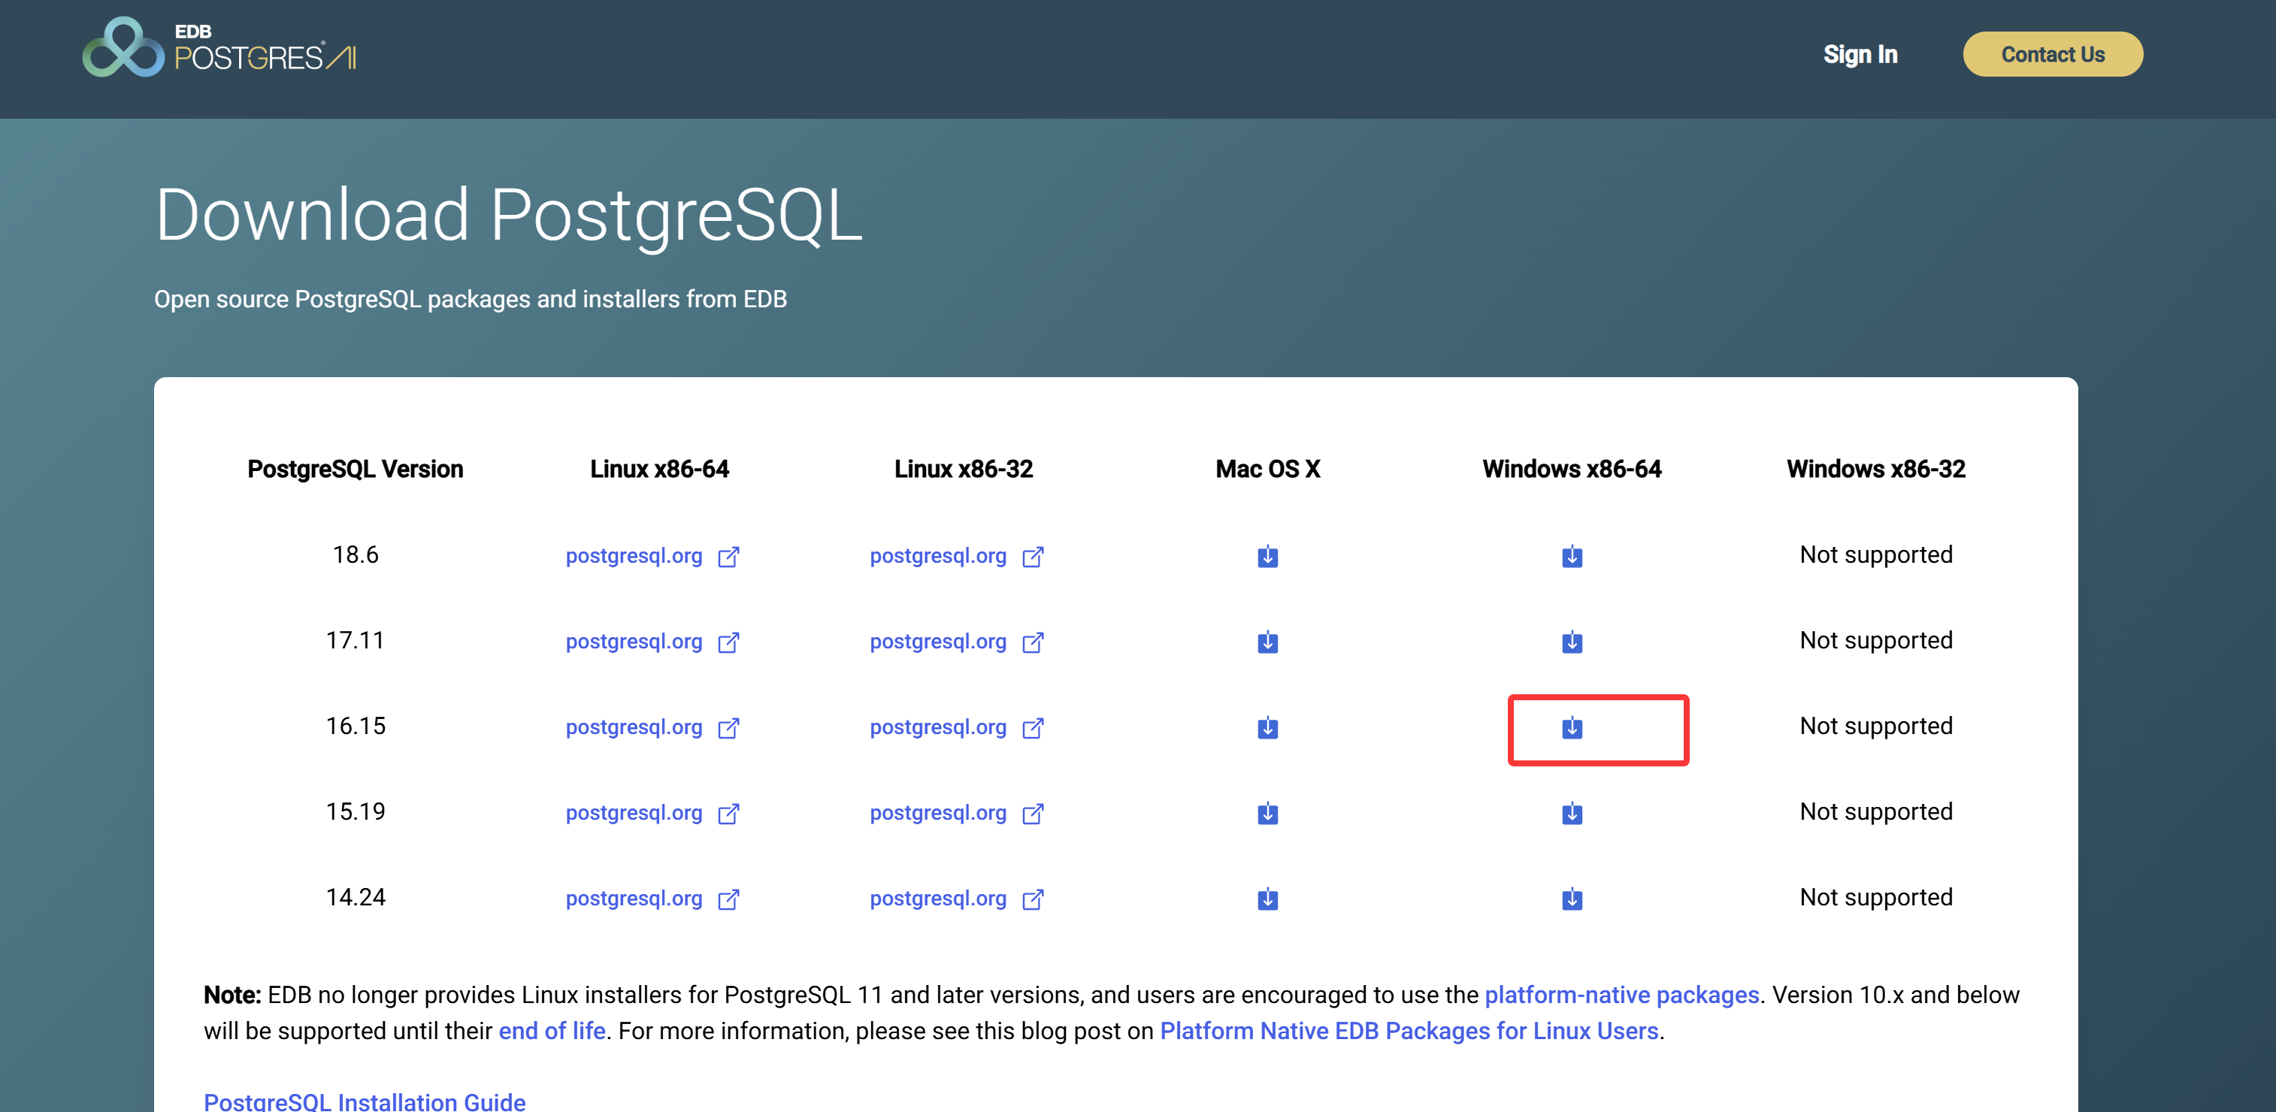2276x1112 pixels.
Task: Open postgresql.org link for 14.24 Linux x86-64
Action: 652,899
